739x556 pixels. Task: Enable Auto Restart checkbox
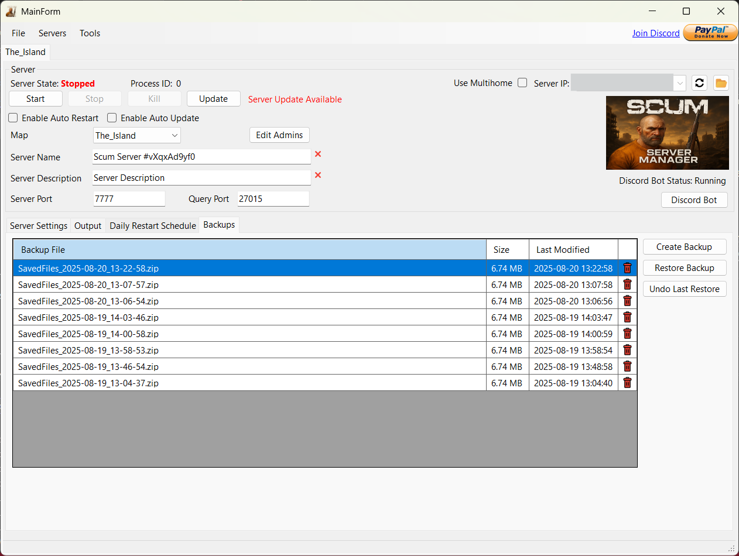(13, 118)
